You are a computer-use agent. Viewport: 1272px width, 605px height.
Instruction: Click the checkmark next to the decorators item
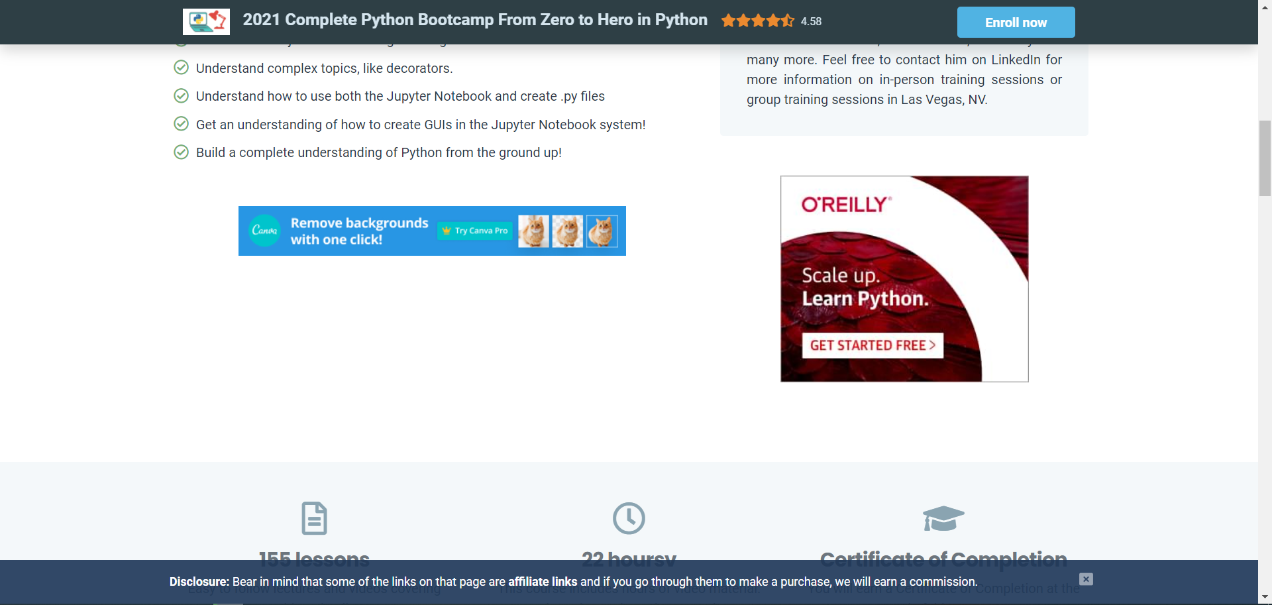tap(182, 68)
